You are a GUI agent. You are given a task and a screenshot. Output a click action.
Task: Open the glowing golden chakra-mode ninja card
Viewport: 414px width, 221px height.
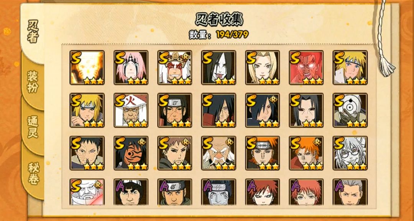tap(87, 68)
